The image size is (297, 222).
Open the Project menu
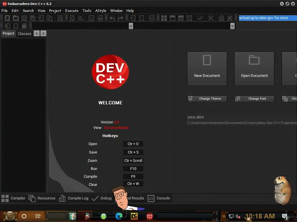point(55,11)
